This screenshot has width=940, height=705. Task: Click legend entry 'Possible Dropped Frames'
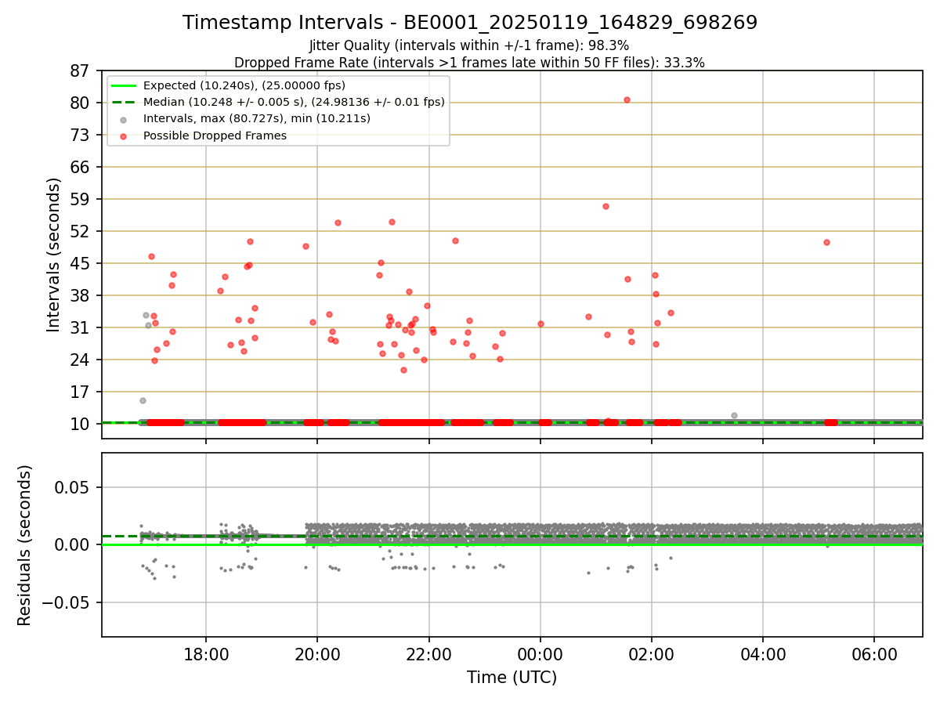tap(215, 136)
